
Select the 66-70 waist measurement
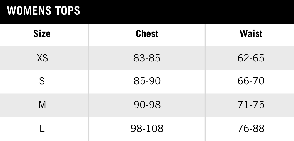pyautogui.click(x=251, y=81)
